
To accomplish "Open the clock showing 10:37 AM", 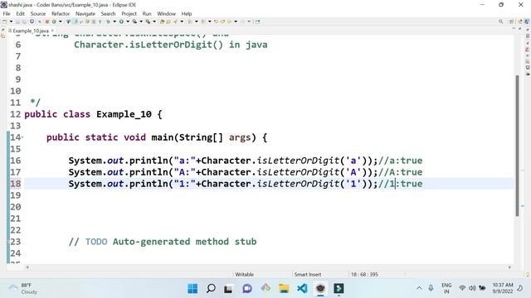I will coord(503,288).
